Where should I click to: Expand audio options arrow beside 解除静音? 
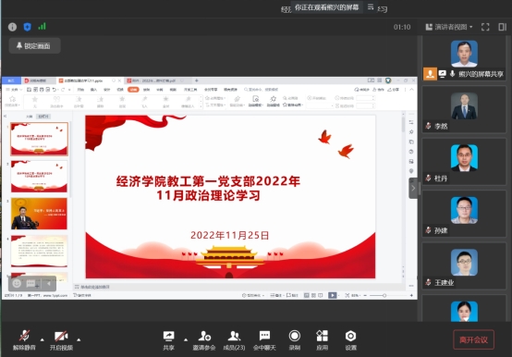(x=43, y=339)
